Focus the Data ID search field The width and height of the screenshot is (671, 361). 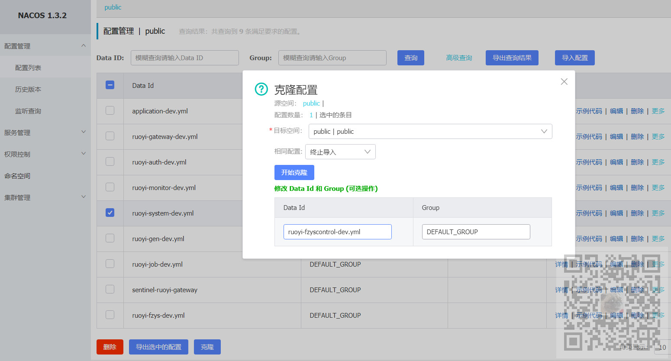pos(185,58)
